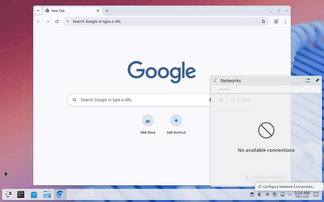Open the Web Store shortcut
Screen dimensions: 324x202
pos(148,124)
